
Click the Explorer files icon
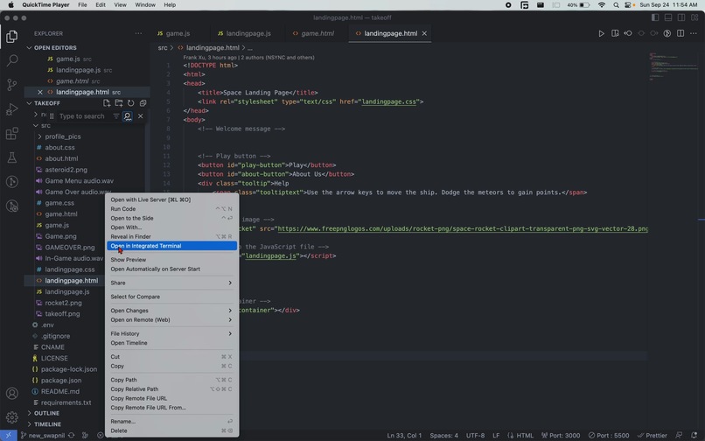12,36
